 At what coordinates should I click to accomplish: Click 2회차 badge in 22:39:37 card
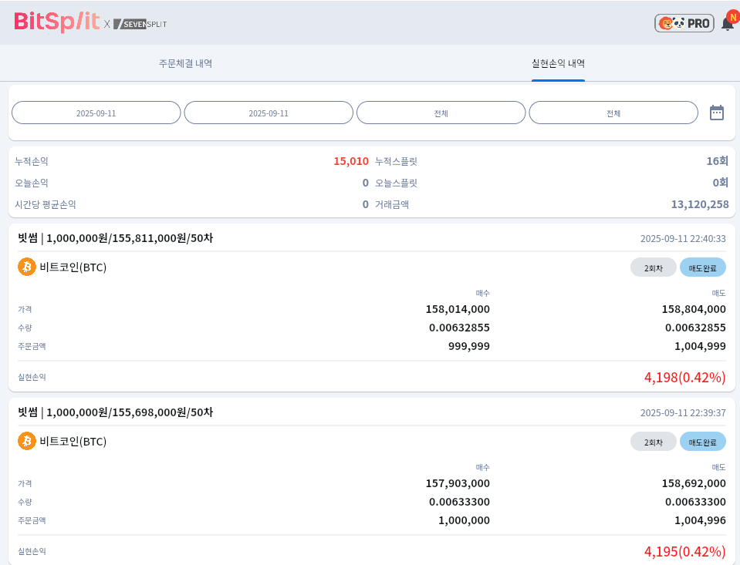pos(654,442)
